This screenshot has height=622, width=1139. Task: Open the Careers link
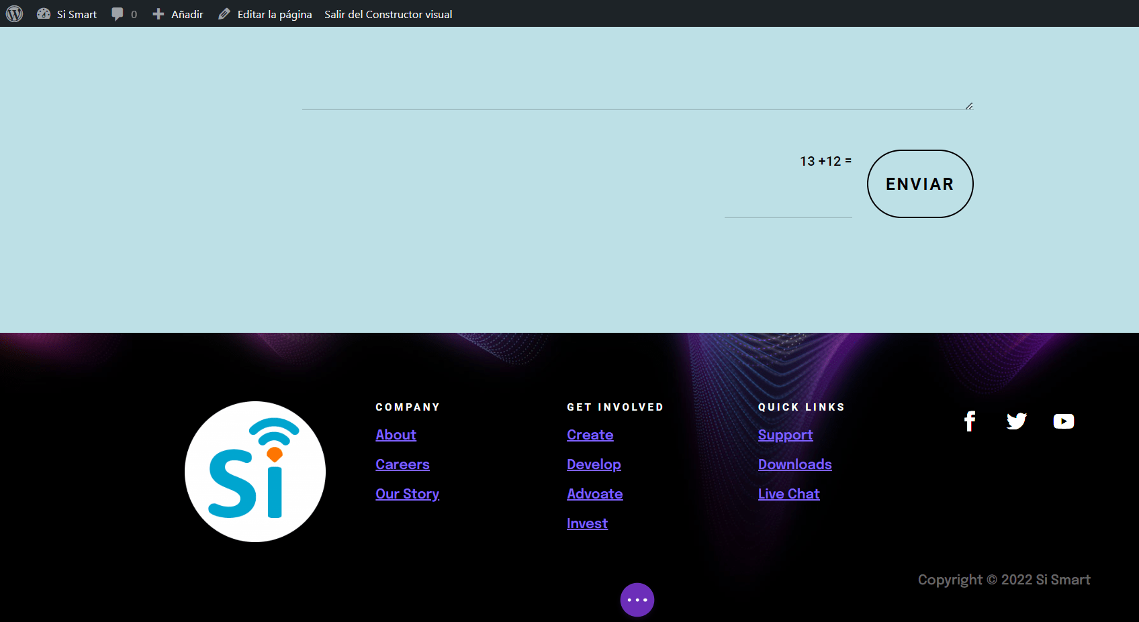pos(402,464)
